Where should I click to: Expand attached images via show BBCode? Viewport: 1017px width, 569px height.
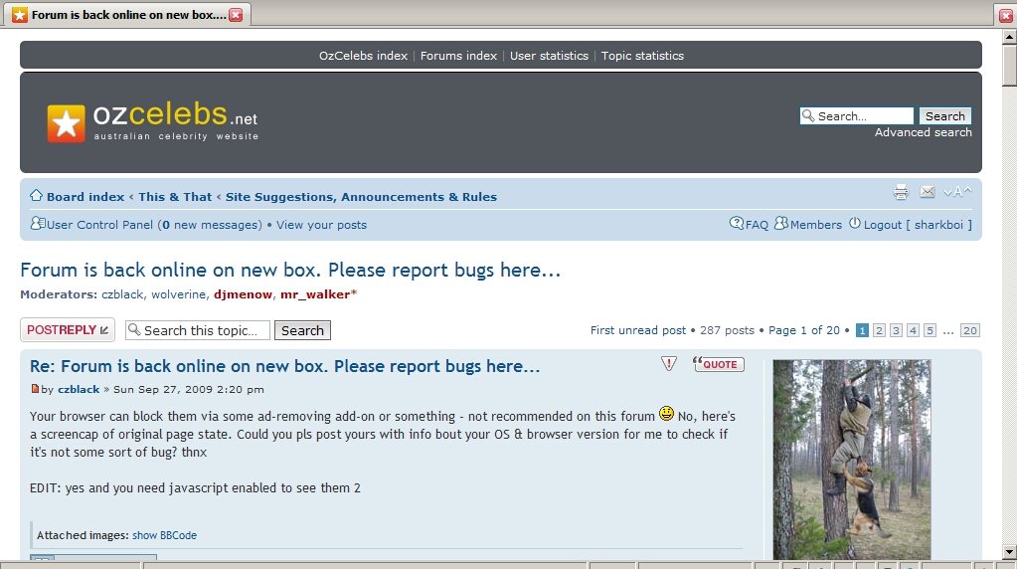164,535
